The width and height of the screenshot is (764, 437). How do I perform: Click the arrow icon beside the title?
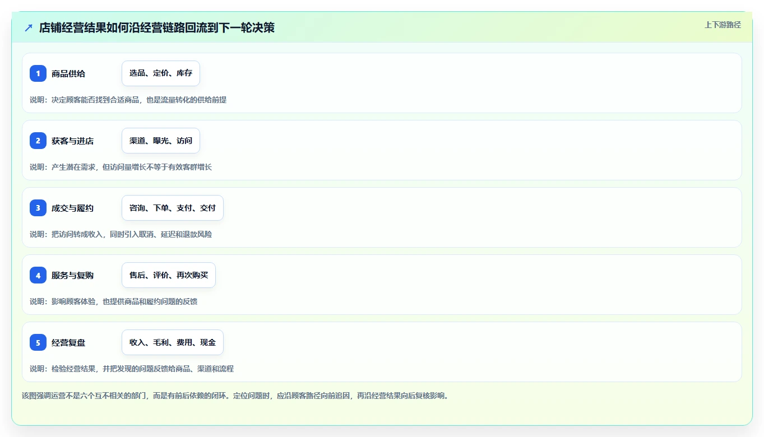coord(29,27)
